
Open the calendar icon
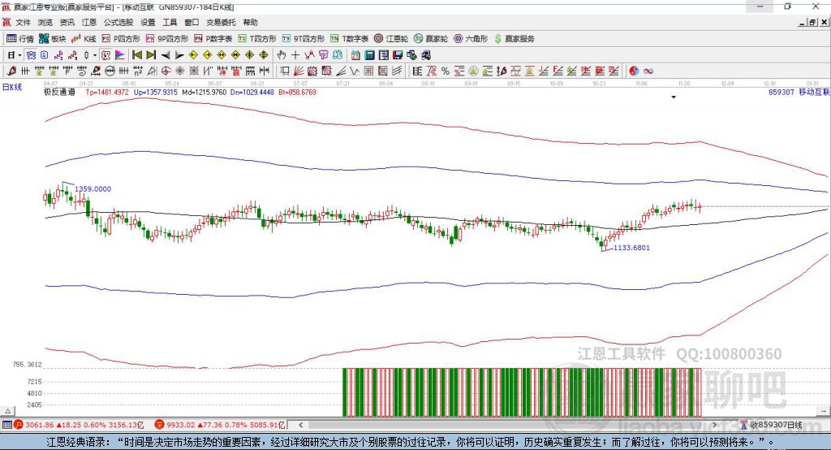click(355, 55)
